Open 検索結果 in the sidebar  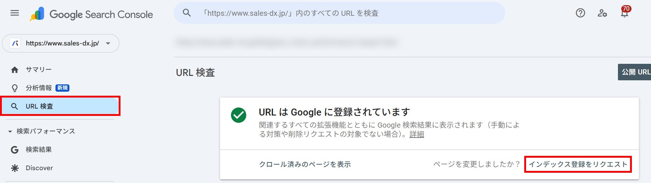[39, 150]
